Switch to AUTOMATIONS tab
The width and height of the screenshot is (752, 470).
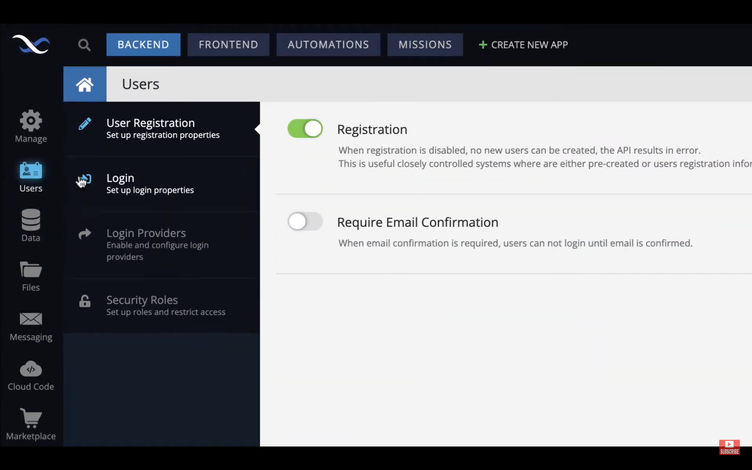tap(328, 45)
